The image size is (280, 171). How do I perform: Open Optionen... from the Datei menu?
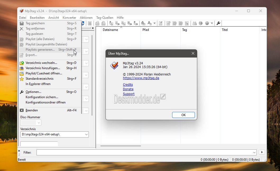(x=50, y=92)
